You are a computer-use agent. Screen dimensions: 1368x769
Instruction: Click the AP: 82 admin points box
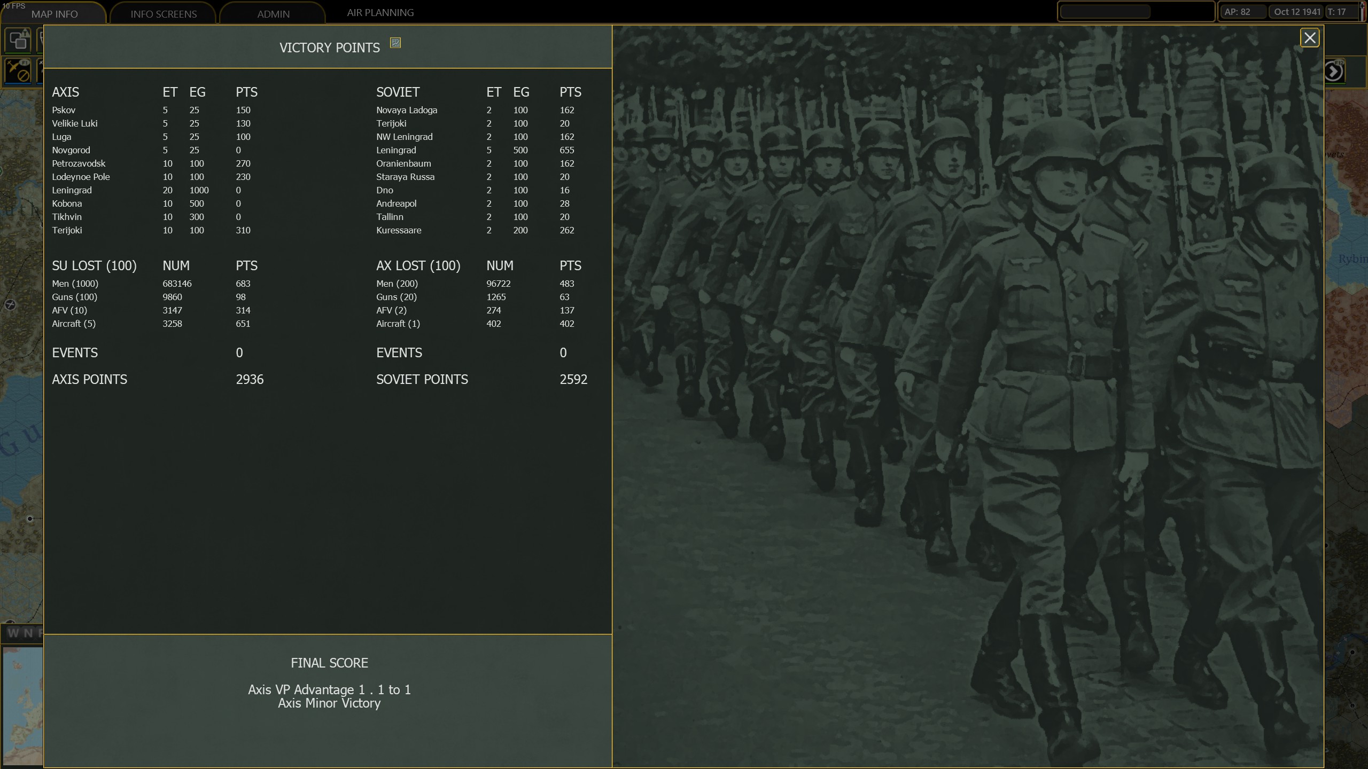pyautogui.click(x=1242, y=12)
